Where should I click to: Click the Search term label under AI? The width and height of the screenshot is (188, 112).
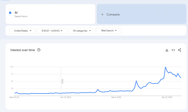click(x=21, y=16)
